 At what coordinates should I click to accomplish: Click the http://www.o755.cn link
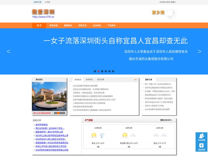click(x=43, y=17)
